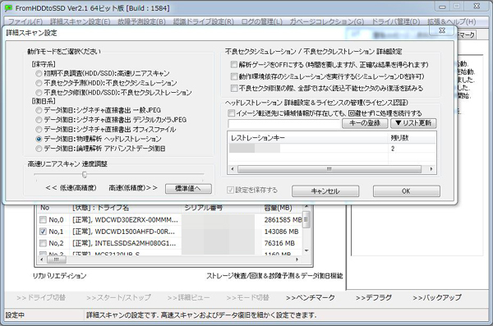Open ファイル(F) menu
The width and height of the screenshot is (493, 326).
(25, 21)
